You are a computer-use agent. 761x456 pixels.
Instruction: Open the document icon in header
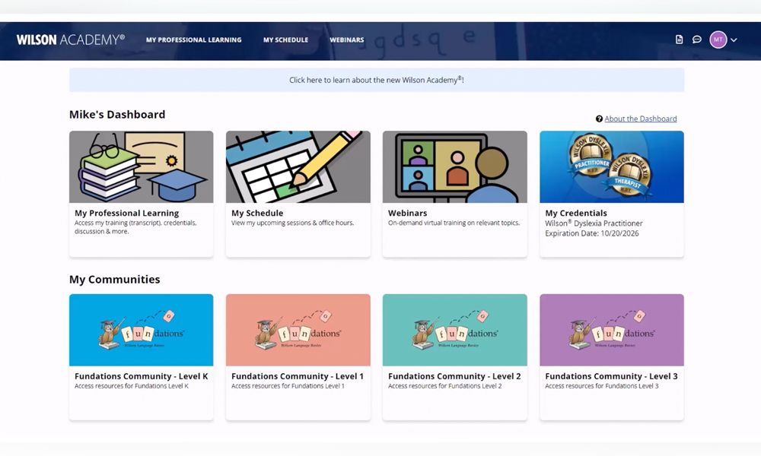pos(679,40)
